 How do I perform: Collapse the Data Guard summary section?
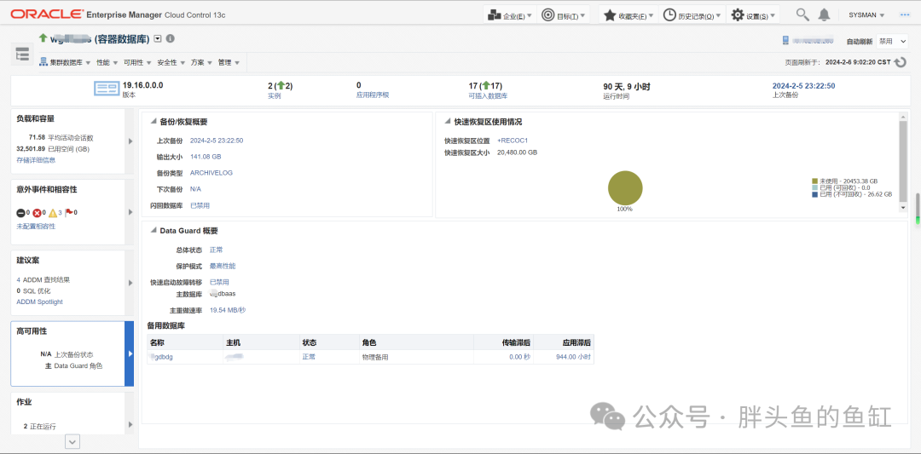(x=153, y=231)
